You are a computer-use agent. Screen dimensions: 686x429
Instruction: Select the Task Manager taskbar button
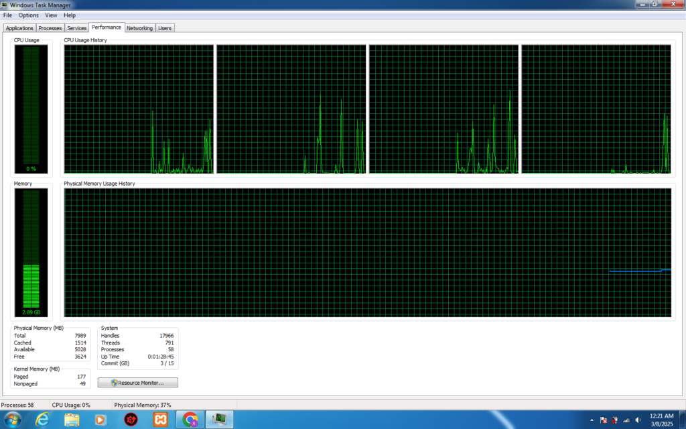click(x=220, y=420)
